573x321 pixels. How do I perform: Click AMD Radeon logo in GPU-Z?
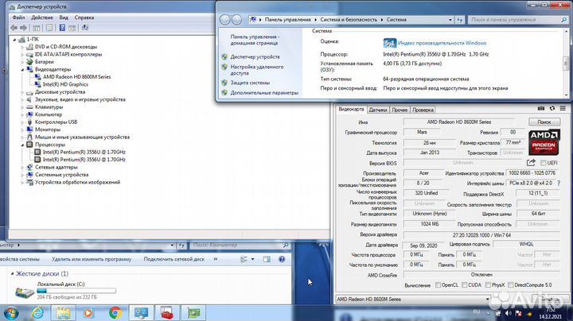pos(544,142)
